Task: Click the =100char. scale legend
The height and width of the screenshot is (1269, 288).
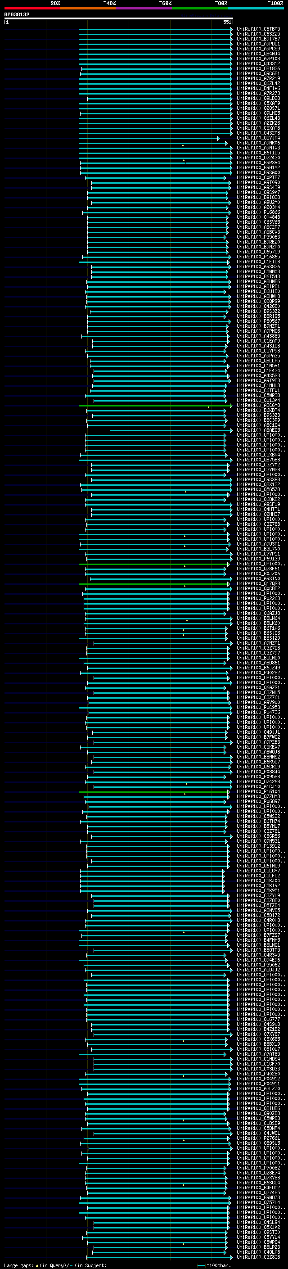Action: tap(214, 1265)
